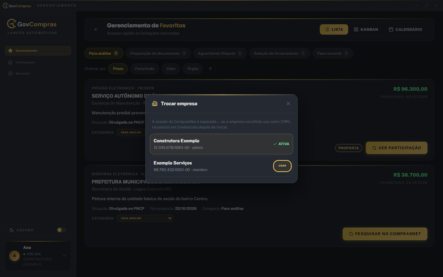Viewport: 443px width, 277px height.
Task: Sort by Valor
Action: coord(171,69)
